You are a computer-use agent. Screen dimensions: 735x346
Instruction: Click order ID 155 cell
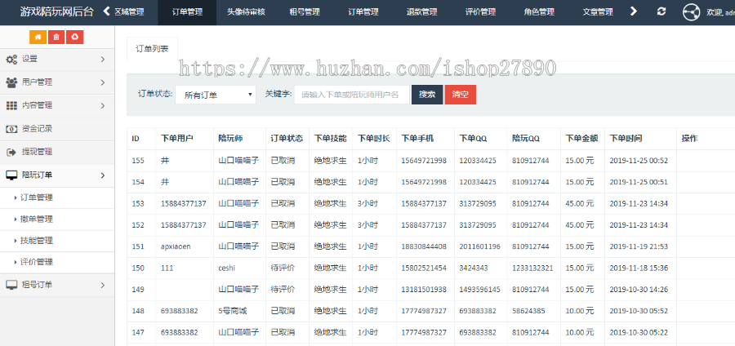tap(138, 161)
